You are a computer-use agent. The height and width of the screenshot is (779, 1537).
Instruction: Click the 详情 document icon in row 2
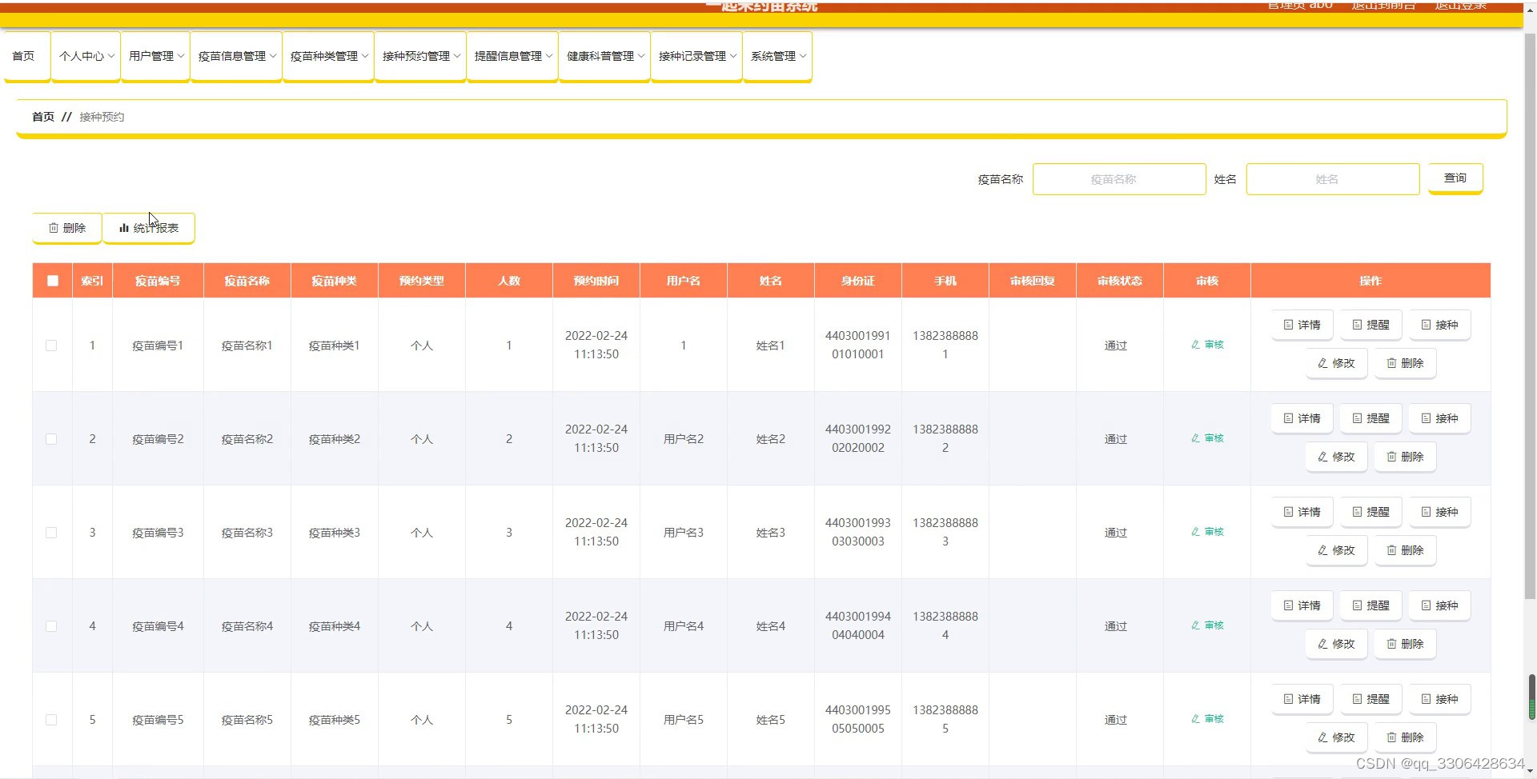tap(1288, 418)
